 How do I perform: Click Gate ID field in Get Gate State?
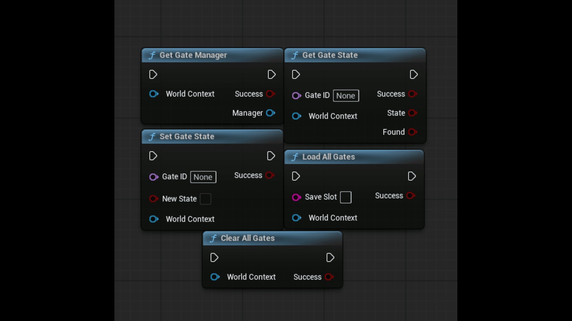(345, 95)
